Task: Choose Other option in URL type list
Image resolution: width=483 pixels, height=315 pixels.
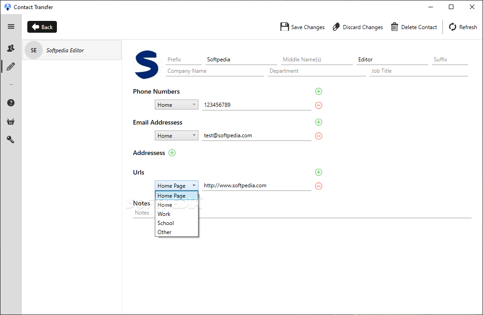Action: pos(177,232)
